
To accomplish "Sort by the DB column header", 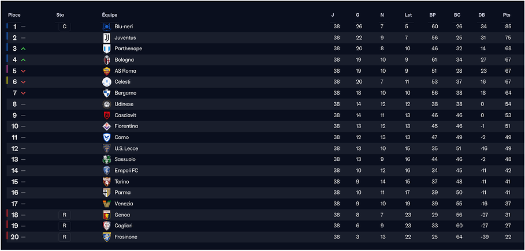I will 482,15.
